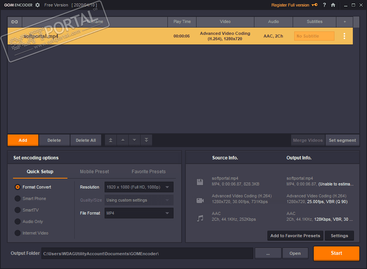Click the Register Full version key icon
This screenshot has width=367, height=269.
(x=315, y=5)
